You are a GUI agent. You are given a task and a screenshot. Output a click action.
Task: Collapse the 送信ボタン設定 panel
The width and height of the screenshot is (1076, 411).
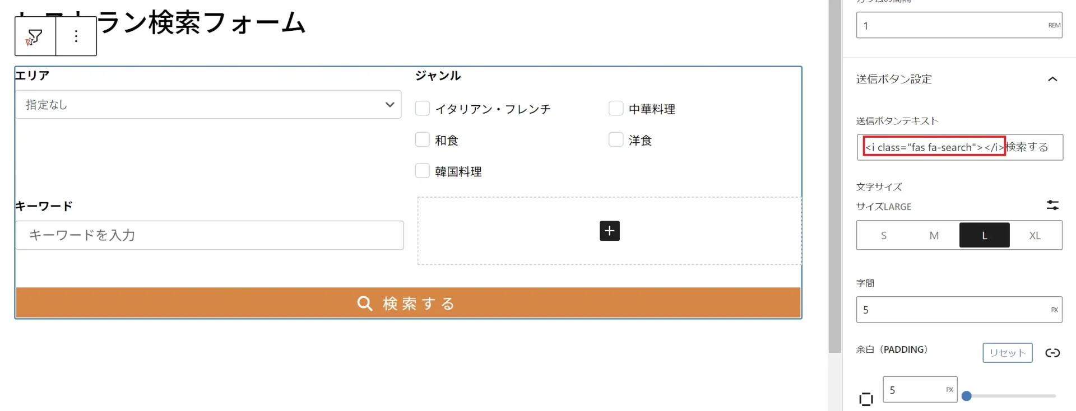click(x=1052, y=79)
